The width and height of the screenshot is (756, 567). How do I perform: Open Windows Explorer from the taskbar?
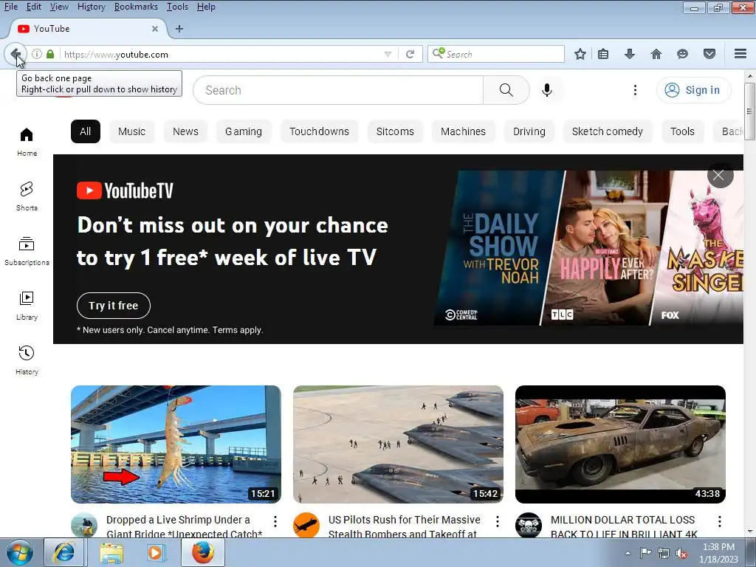click(111, 552)
